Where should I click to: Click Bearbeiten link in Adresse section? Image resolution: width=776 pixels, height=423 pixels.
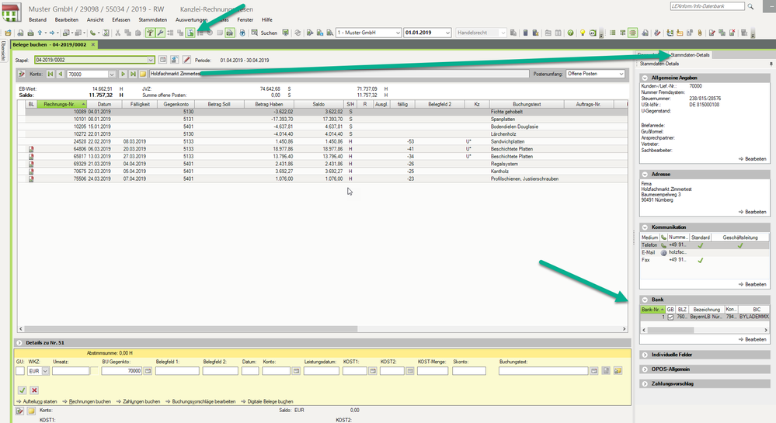tap(752, 211)
